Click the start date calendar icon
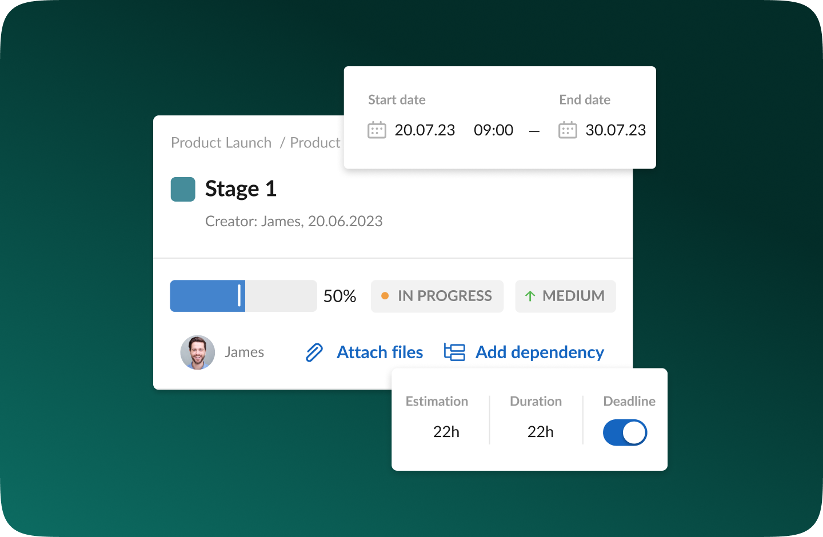The height and width of the screenshot is (537, 823). (x=377, y=130)
